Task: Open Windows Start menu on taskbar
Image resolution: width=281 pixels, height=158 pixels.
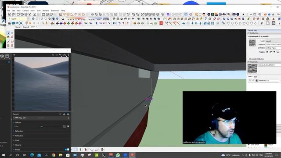Action: click(x=3, y=155)
